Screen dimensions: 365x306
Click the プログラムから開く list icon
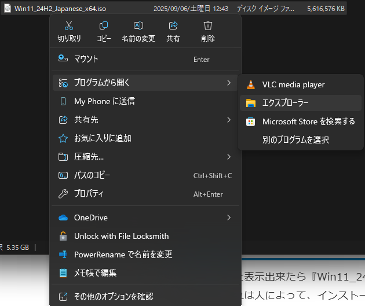pos(63,83)
